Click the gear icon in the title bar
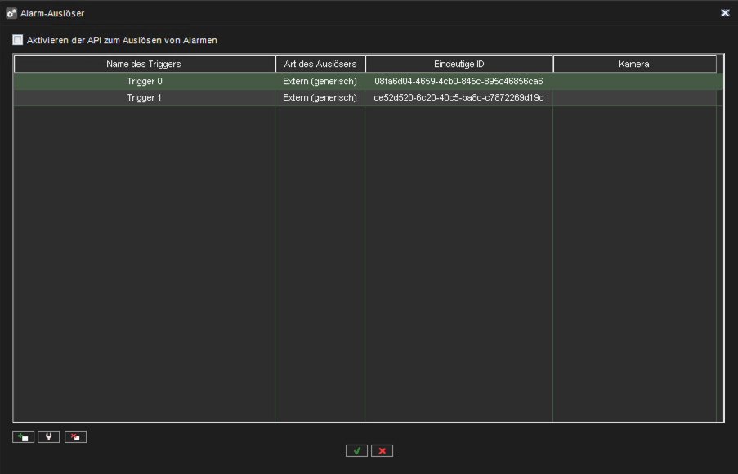Viewport: 738px width, 474px height. [9, 12]
